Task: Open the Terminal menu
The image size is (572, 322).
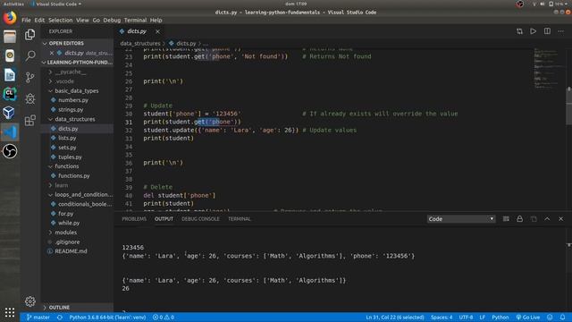Action: click(135, 20)
